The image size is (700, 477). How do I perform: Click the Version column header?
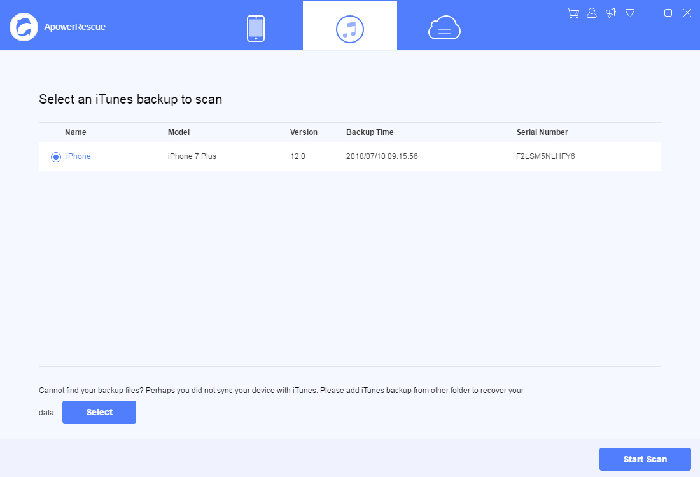(x=304, y=132)
